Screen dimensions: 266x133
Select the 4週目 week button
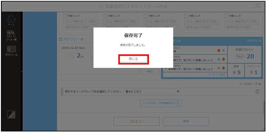coord(150,72)
